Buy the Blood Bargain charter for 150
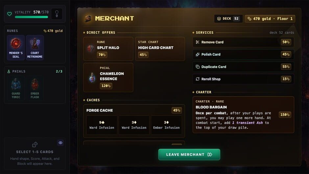Screen dimensions: 309x174 (x=285, y=114)
